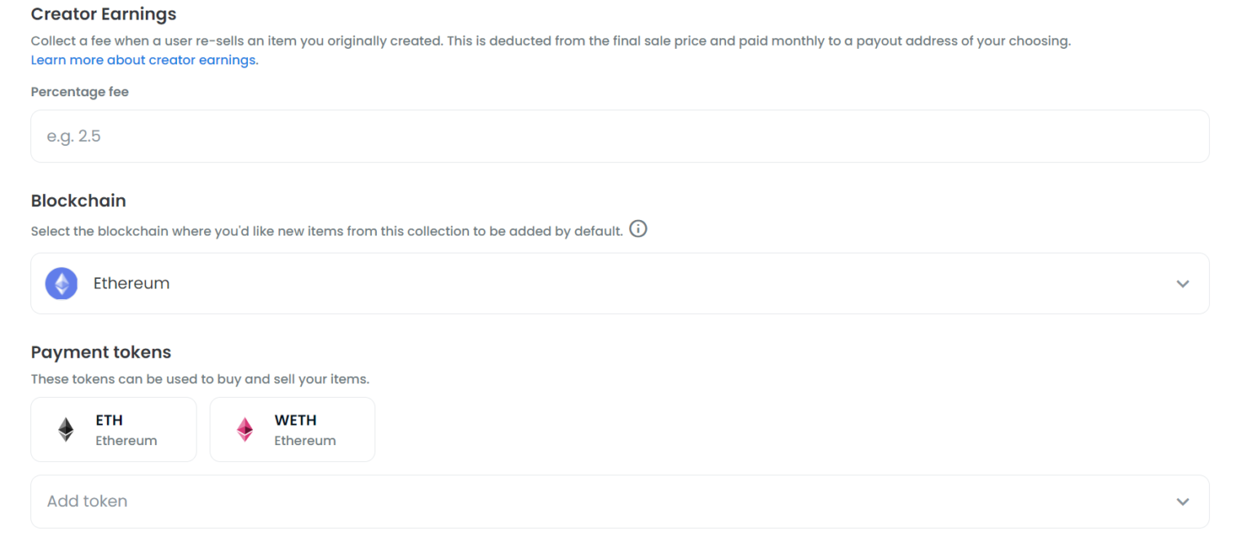
Task: Click the Ethereum subtitle under ETH
Action: (126, 441)
